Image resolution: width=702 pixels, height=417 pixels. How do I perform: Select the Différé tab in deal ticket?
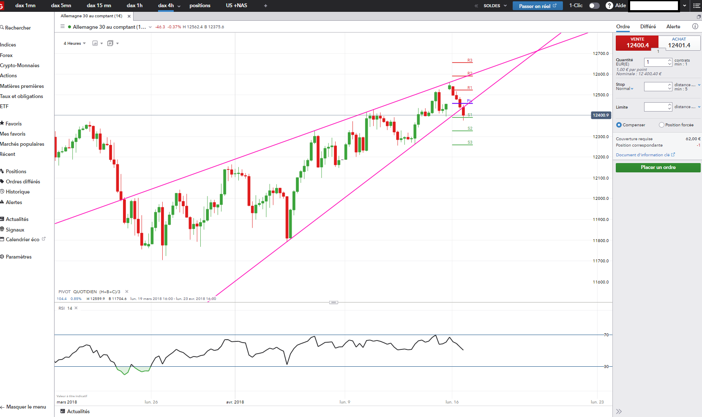tap(648, 27)
